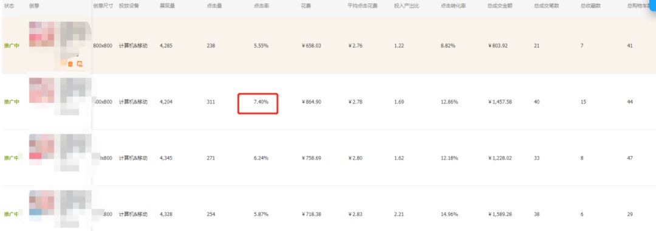
Task: Select the order count 33
Action: [x=537, y=158]
